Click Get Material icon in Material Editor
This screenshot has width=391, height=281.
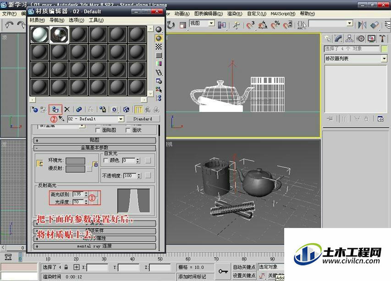click(x=35, y=110)
